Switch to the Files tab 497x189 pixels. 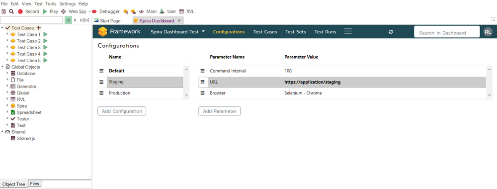35,184
